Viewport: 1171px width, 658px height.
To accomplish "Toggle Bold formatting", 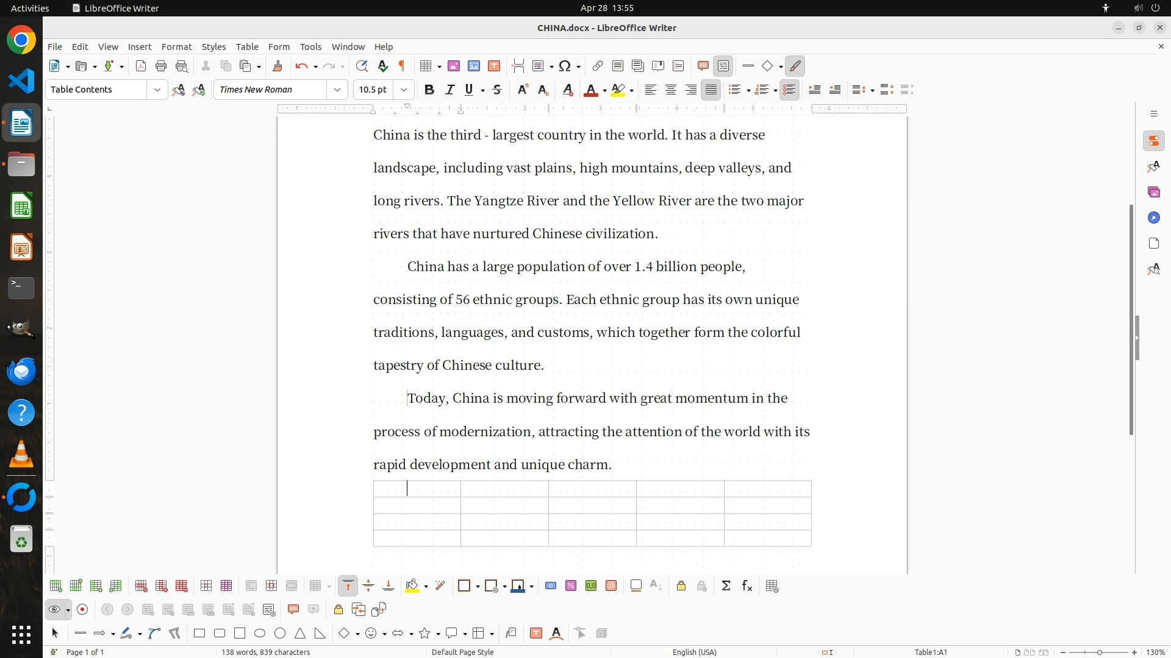I will click(x=429, y=90).
